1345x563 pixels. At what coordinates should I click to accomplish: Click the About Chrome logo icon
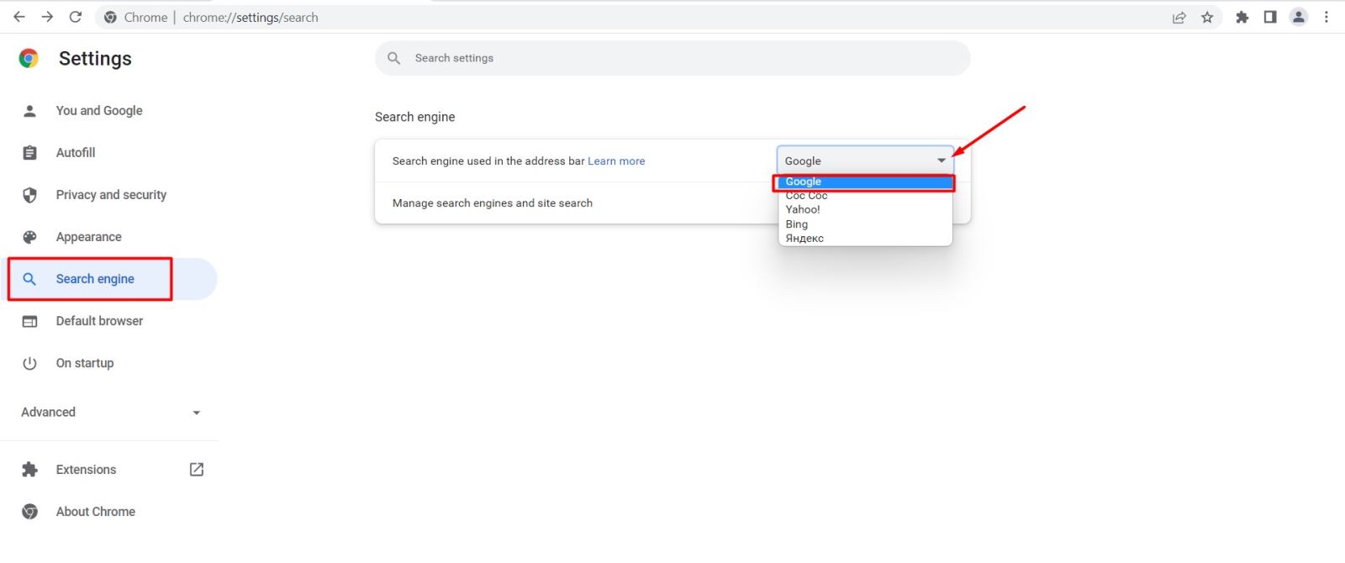29,512
